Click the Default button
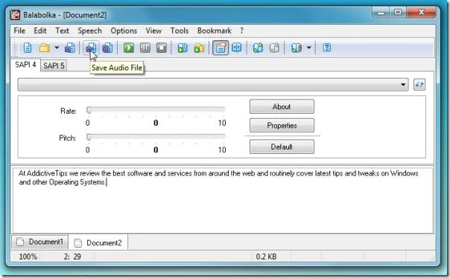The image size is (450, 278). tap(282, 147)
